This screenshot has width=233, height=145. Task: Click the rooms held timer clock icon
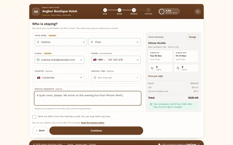[x=161, y=12]
